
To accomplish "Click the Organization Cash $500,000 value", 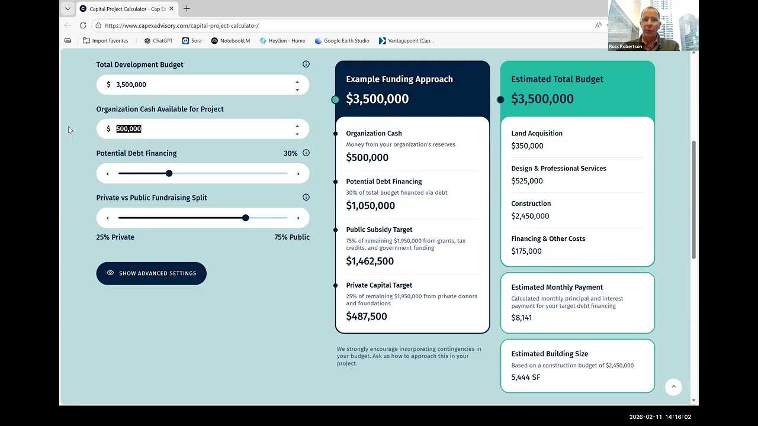I will (x=367, y=157).
